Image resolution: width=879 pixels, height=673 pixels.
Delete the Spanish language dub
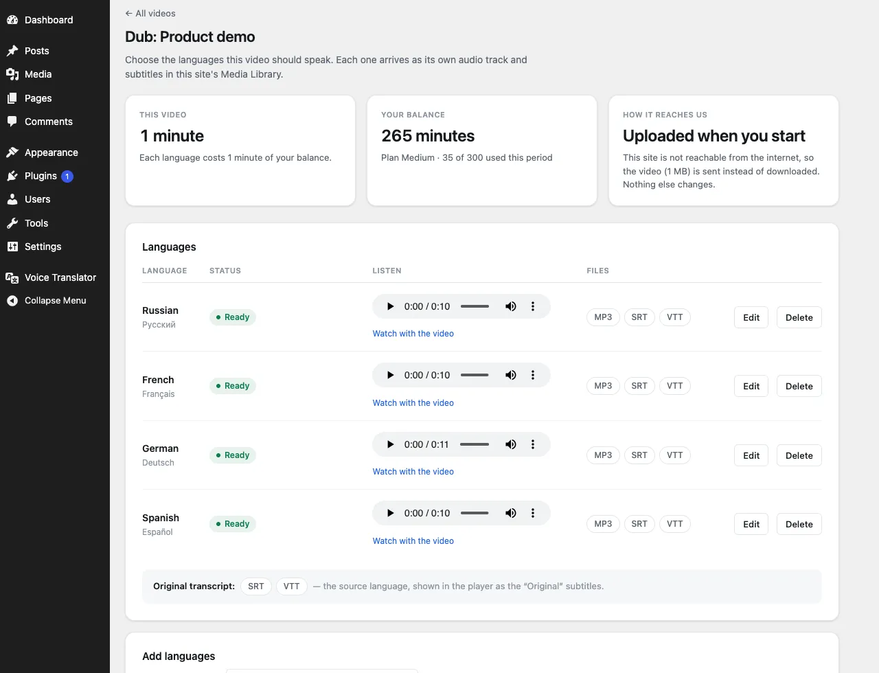click(799, 524)
